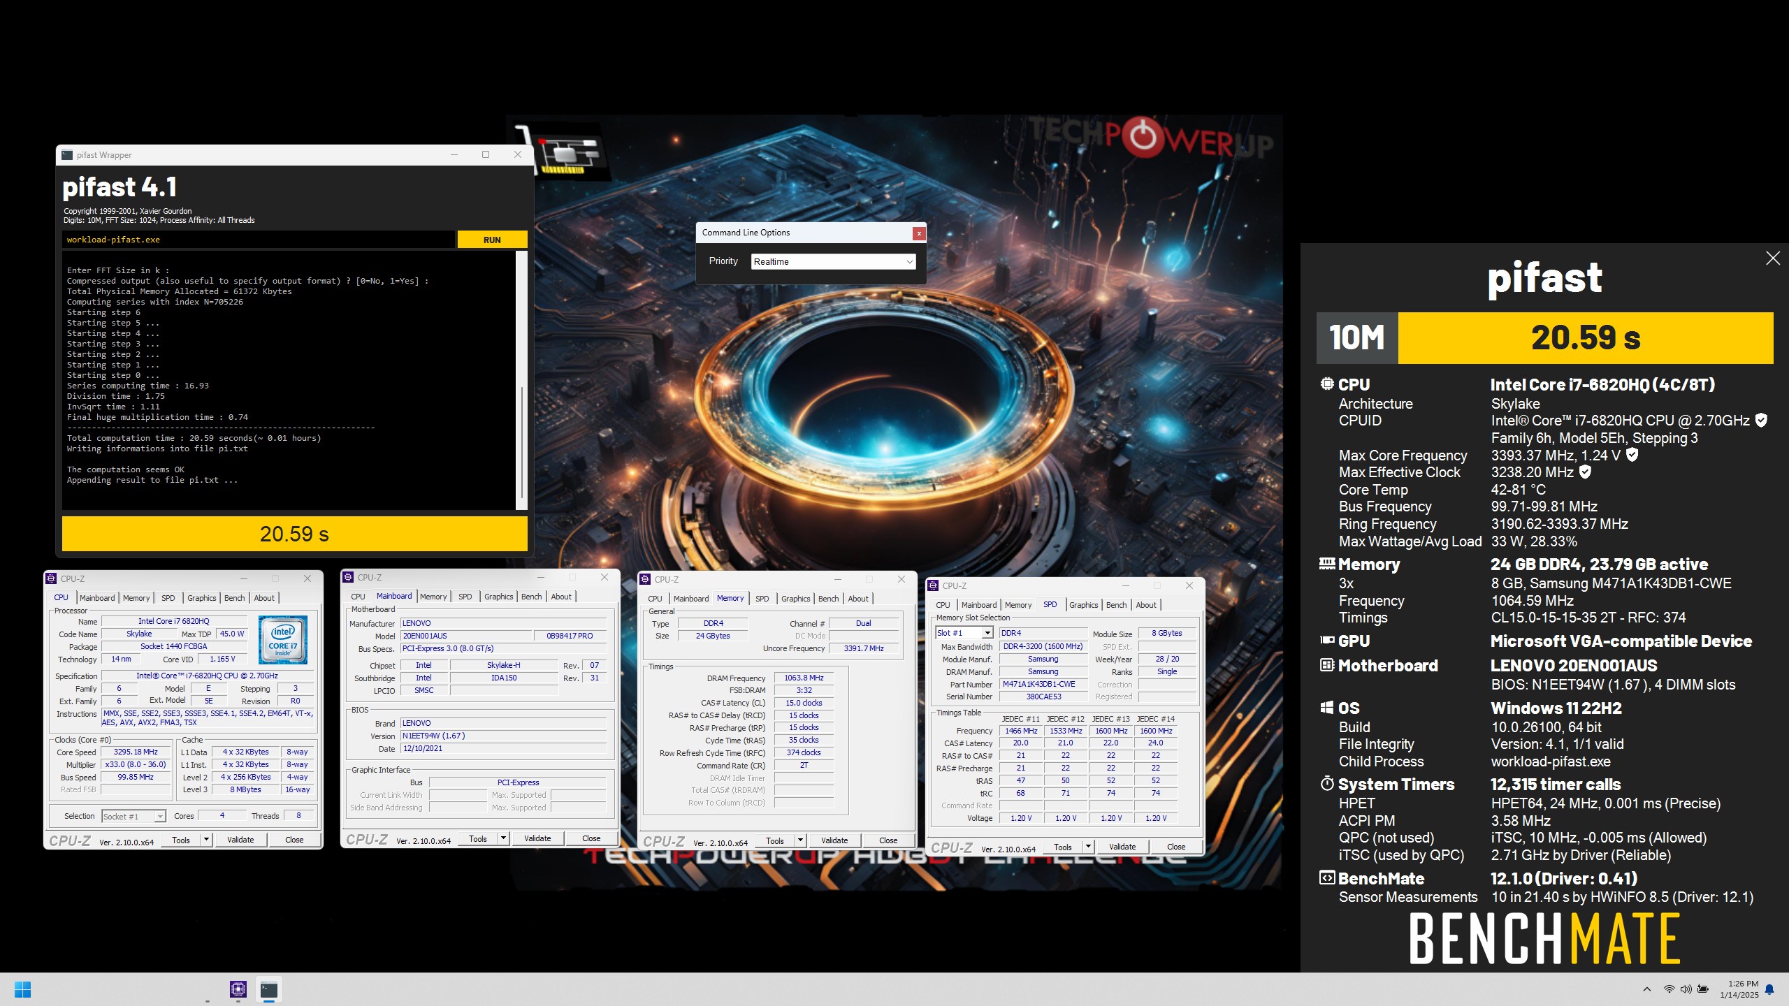
Task: Click the GPU card icon in BenchMate panel
Action: (x=1326, y=640)
